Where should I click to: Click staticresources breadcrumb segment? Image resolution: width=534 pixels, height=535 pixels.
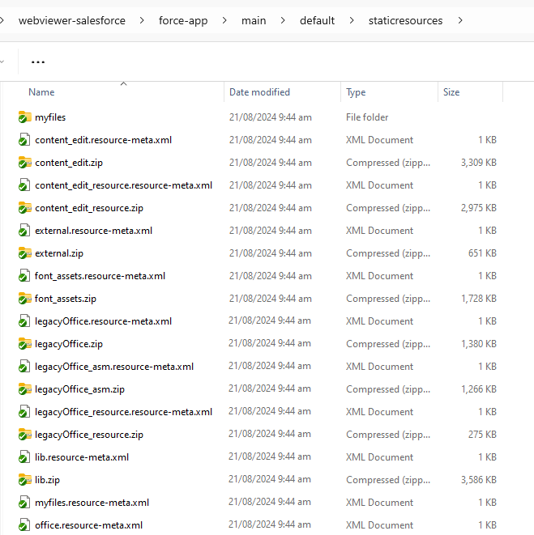pos(405,20)
